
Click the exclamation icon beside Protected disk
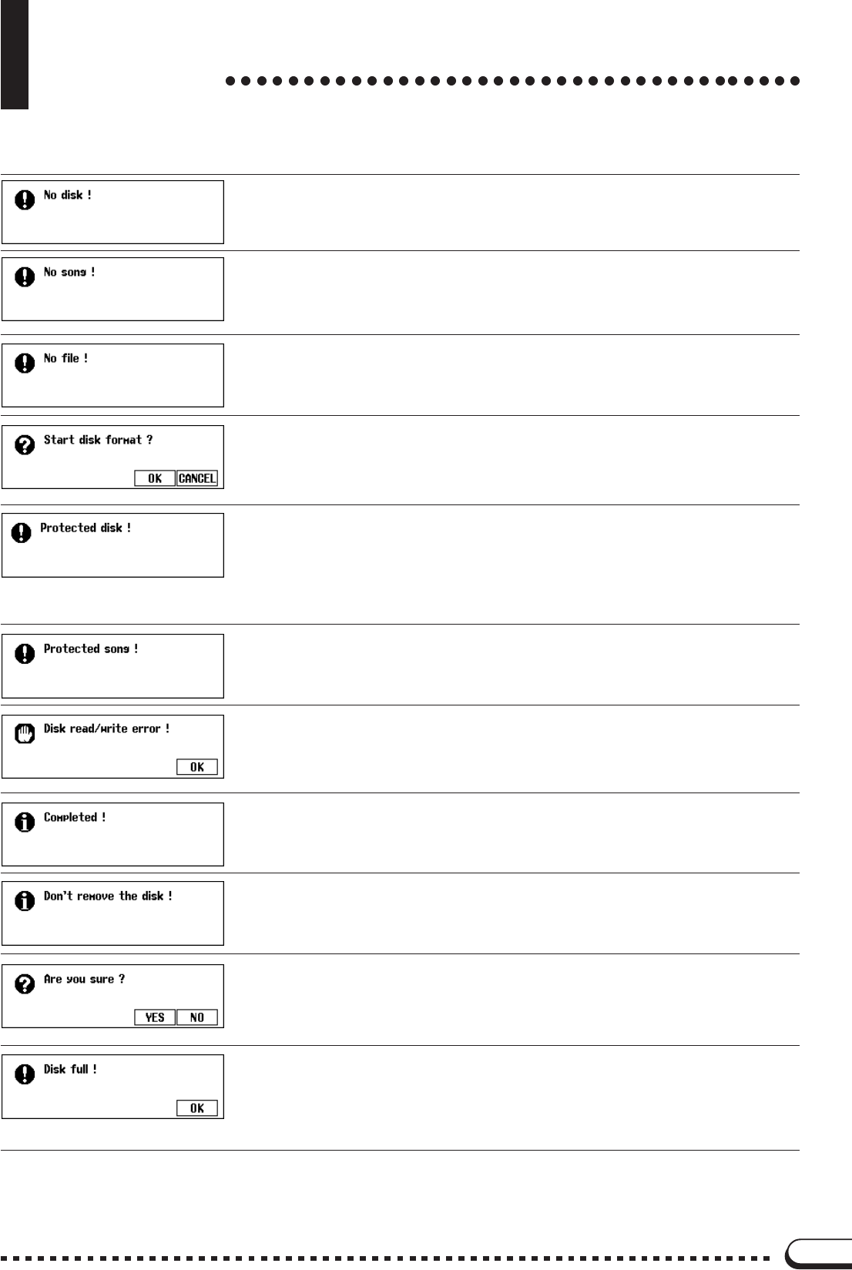[22, 532]
